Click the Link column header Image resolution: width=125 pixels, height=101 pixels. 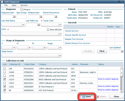click(x=5, y=64)
